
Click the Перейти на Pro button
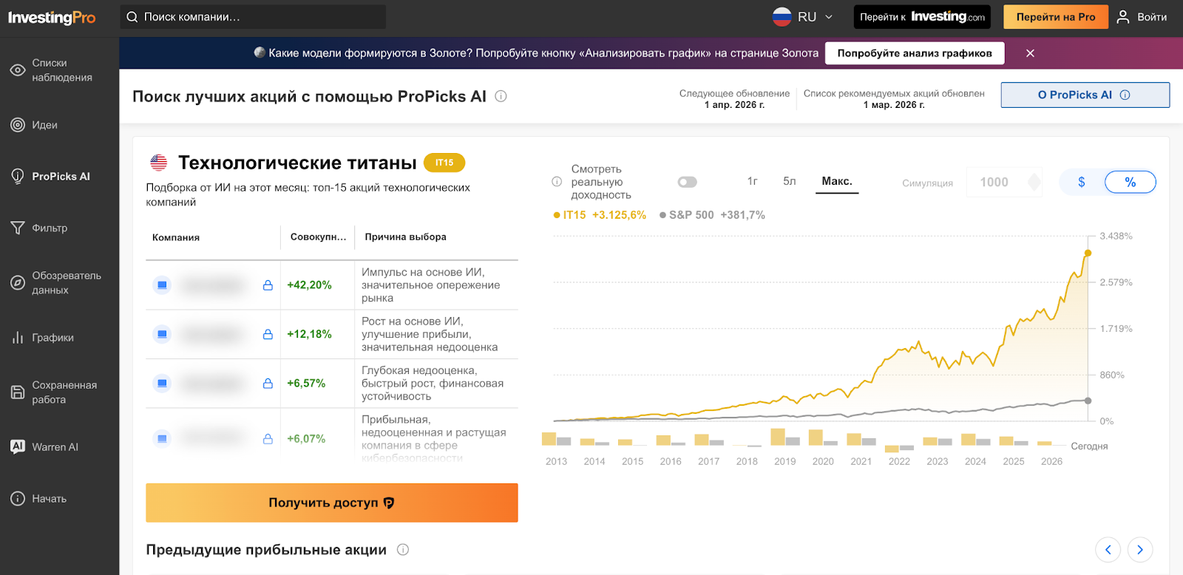(x=1055, y=17)
